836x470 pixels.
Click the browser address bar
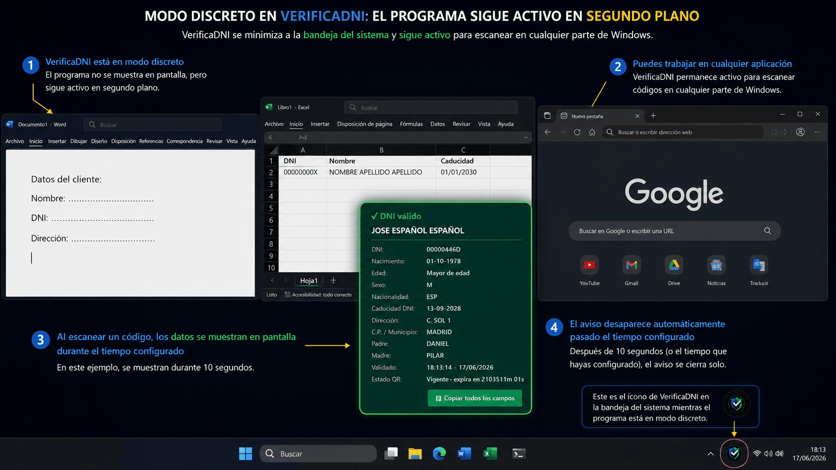(x=682, y=132)
